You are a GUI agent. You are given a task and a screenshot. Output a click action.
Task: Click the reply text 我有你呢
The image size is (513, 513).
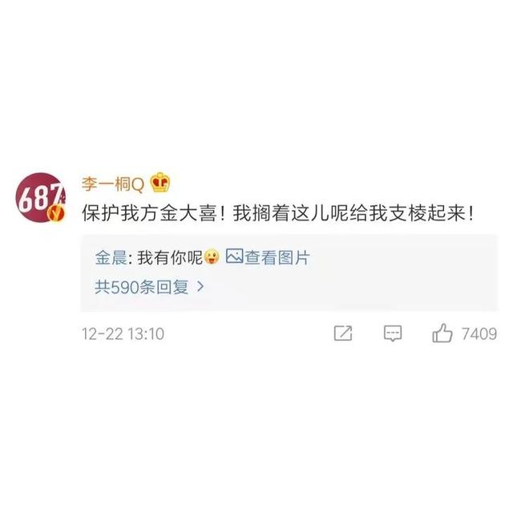[170, 257]
